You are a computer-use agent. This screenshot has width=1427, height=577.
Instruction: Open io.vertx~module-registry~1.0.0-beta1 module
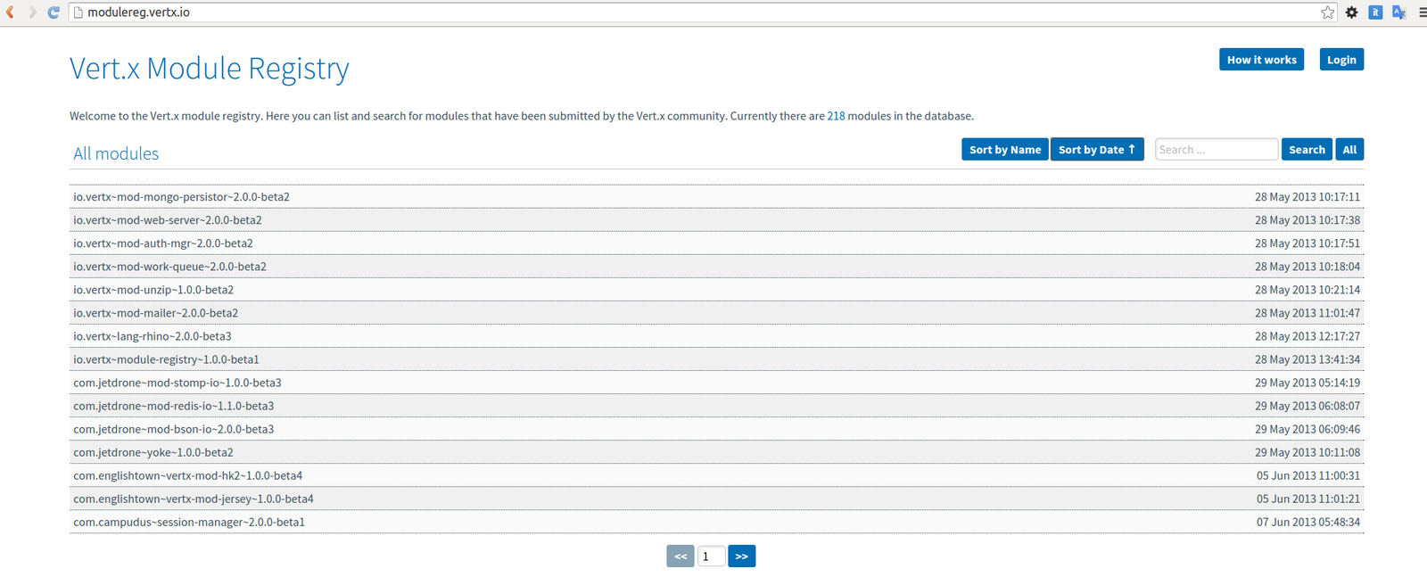click(x=166, y=359)
